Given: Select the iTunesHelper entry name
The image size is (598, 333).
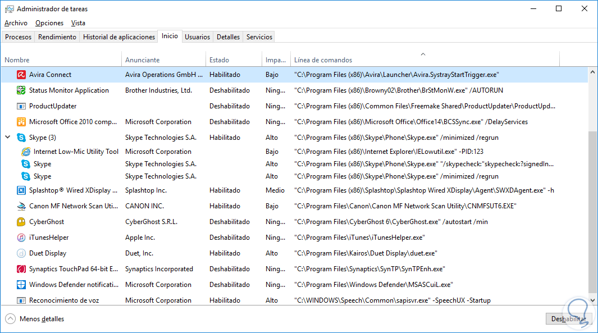Looking at the screenshot, I should click(49, 238).
